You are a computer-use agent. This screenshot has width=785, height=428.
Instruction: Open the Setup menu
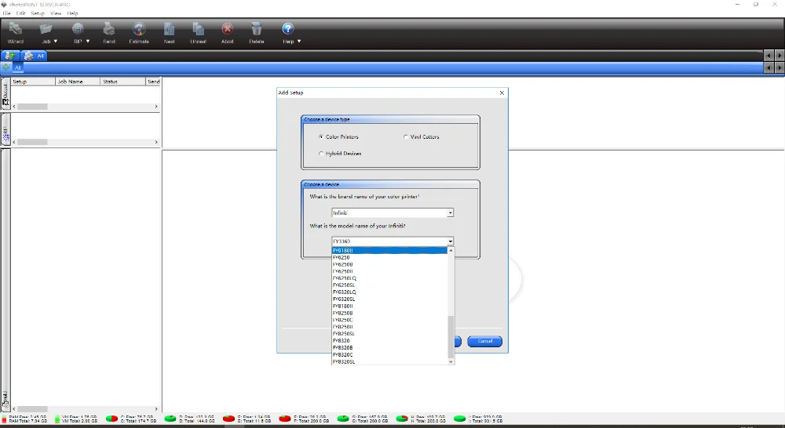point(38,13)
